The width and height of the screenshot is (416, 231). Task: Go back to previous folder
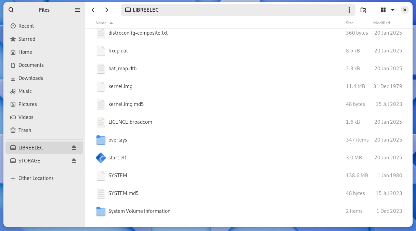coord(93,10)
